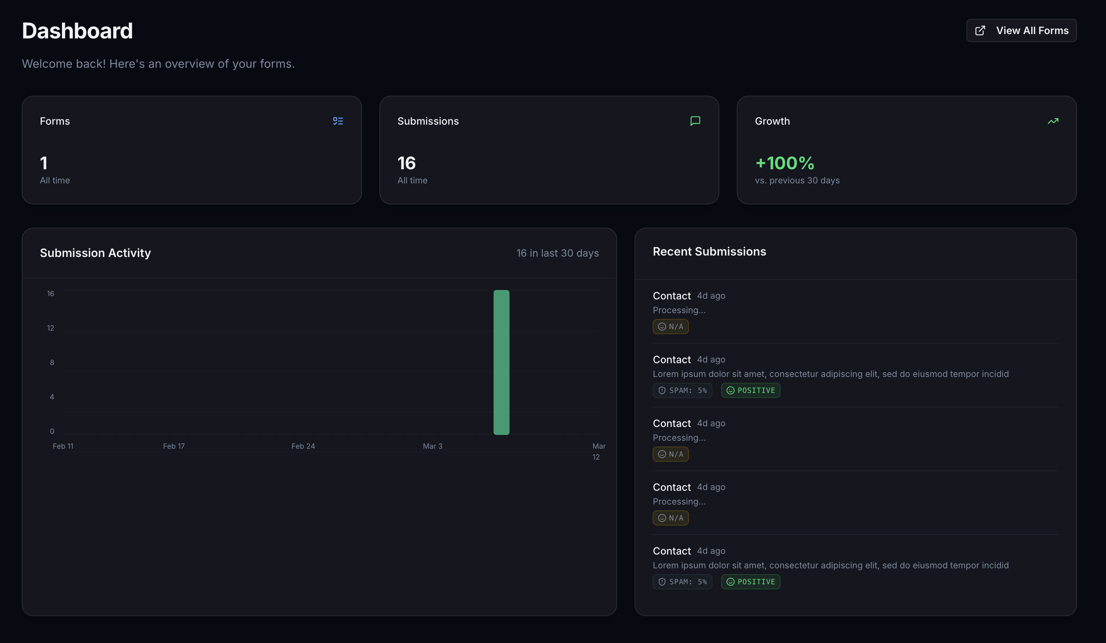1106x643 pixels.
Task: Click the shield icon in the last SPAM: 5% badge
Action: [662, 581]
